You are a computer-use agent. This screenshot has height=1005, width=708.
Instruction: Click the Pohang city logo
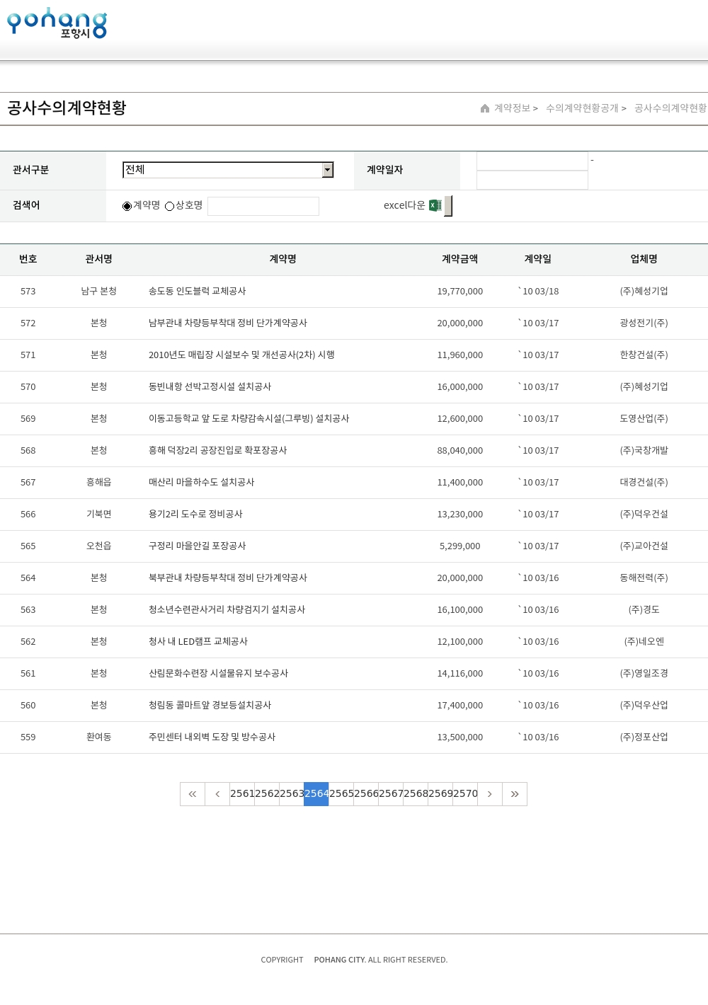[57, 23]
